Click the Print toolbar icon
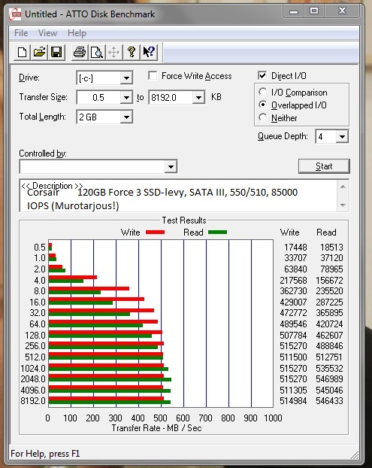372x468 pixels. (80, 53)
